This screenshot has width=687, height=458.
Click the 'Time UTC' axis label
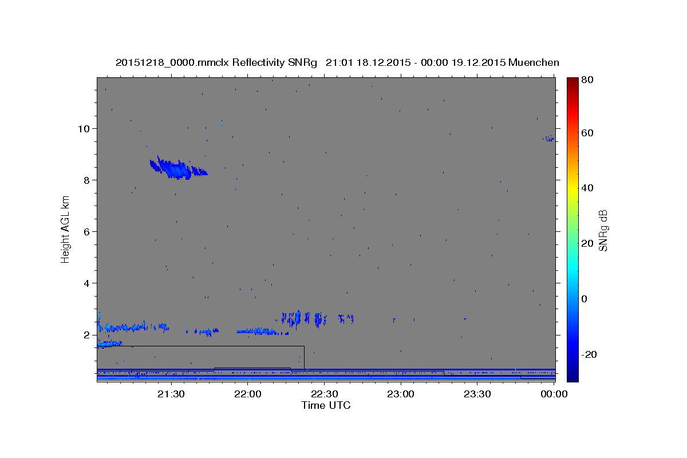click(326, 405)
